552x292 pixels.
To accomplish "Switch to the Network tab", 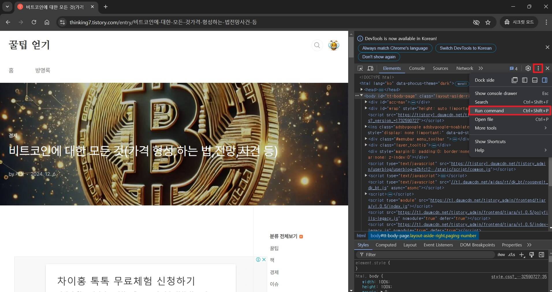I will [x=465, y=68].
